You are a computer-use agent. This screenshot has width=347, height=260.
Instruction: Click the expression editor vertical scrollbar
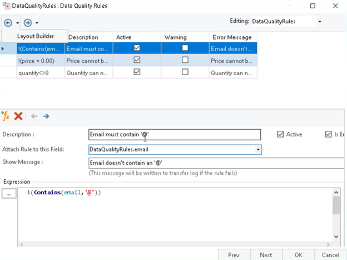[336, 214]
